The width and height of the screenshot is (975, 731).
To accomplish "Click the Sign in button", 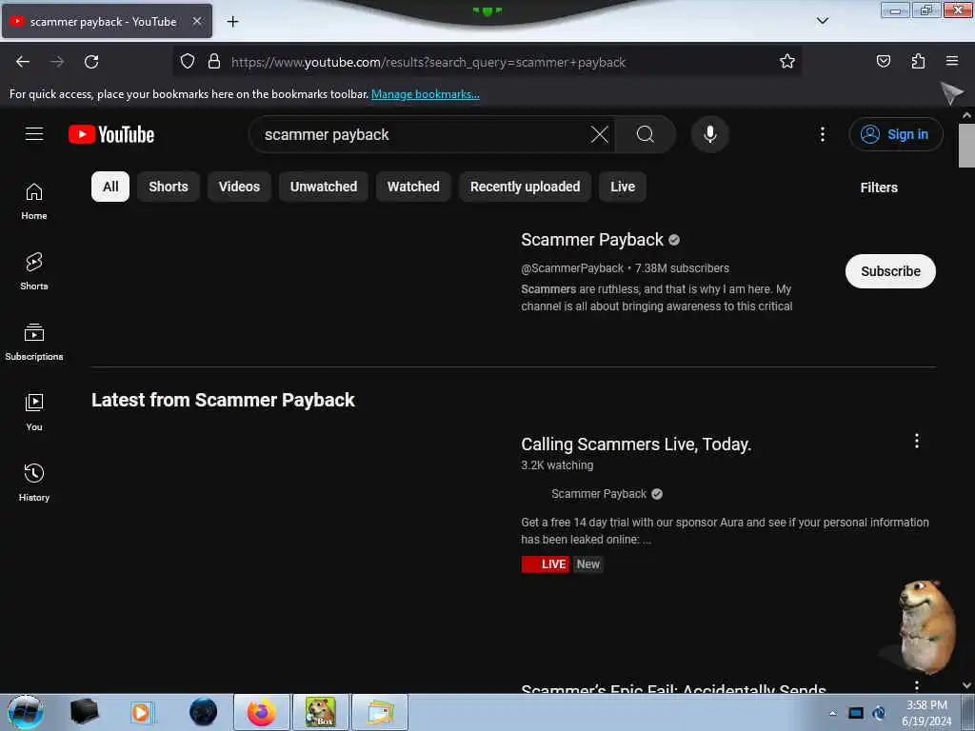I will [x=895, y=134].
